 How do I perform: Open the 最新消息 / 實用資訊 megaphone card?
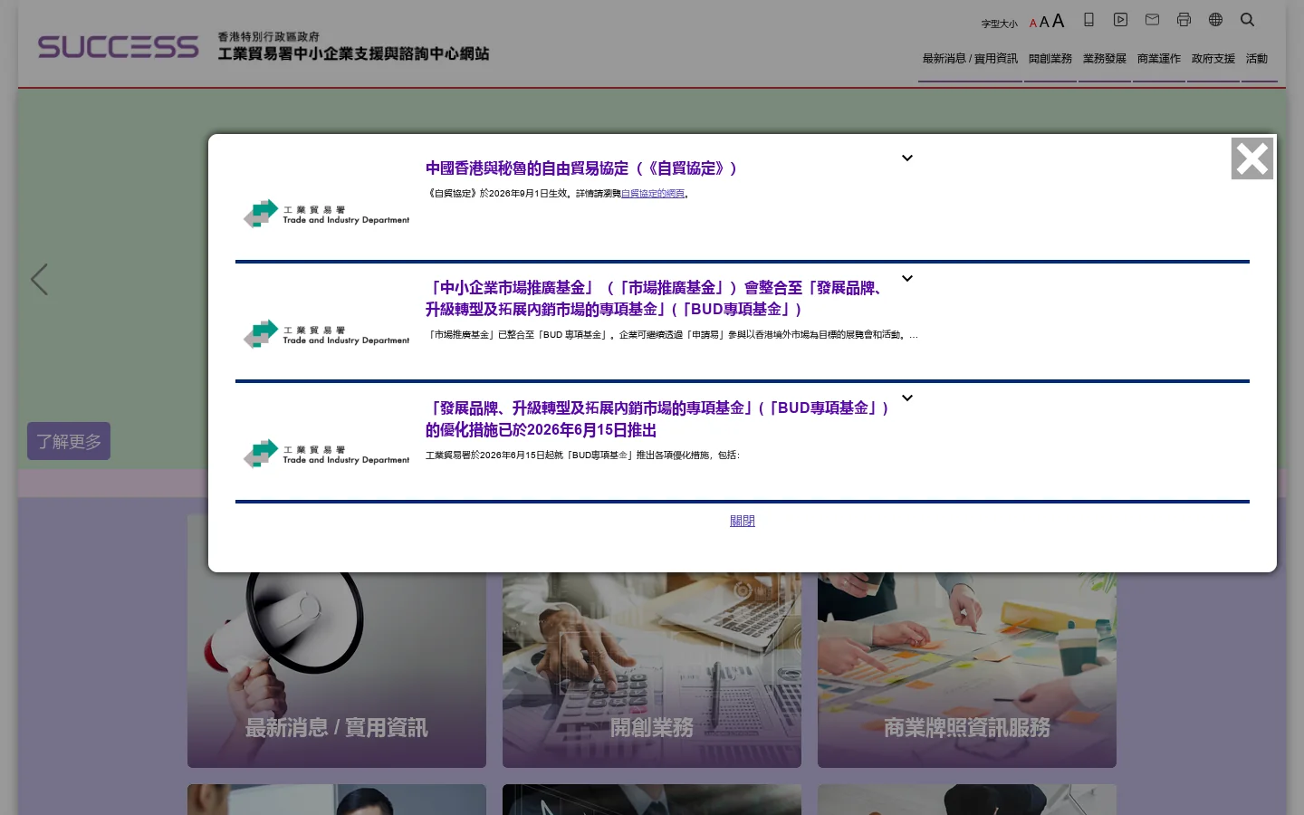(337, 641)
